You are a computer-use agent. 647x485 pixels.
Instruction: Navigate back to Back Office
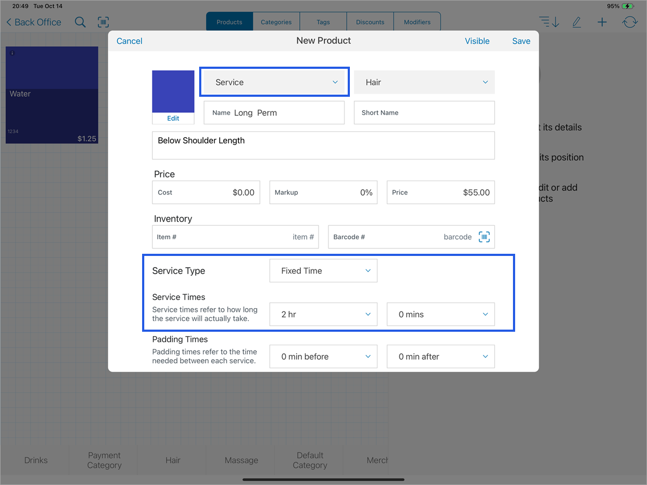point(33,22)
